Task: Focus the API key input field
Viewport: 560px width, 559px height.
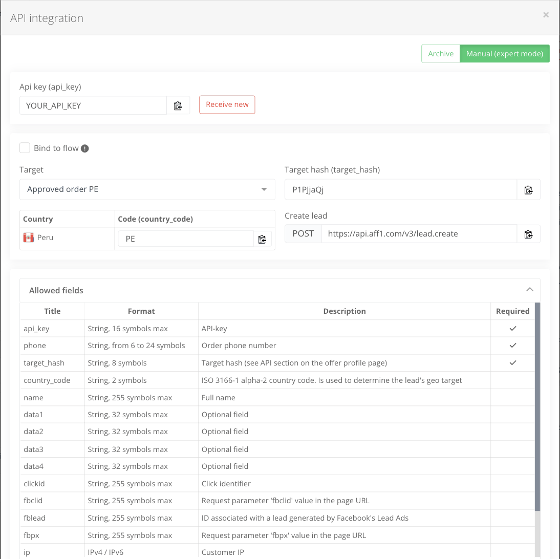Action: click(93, 106)
